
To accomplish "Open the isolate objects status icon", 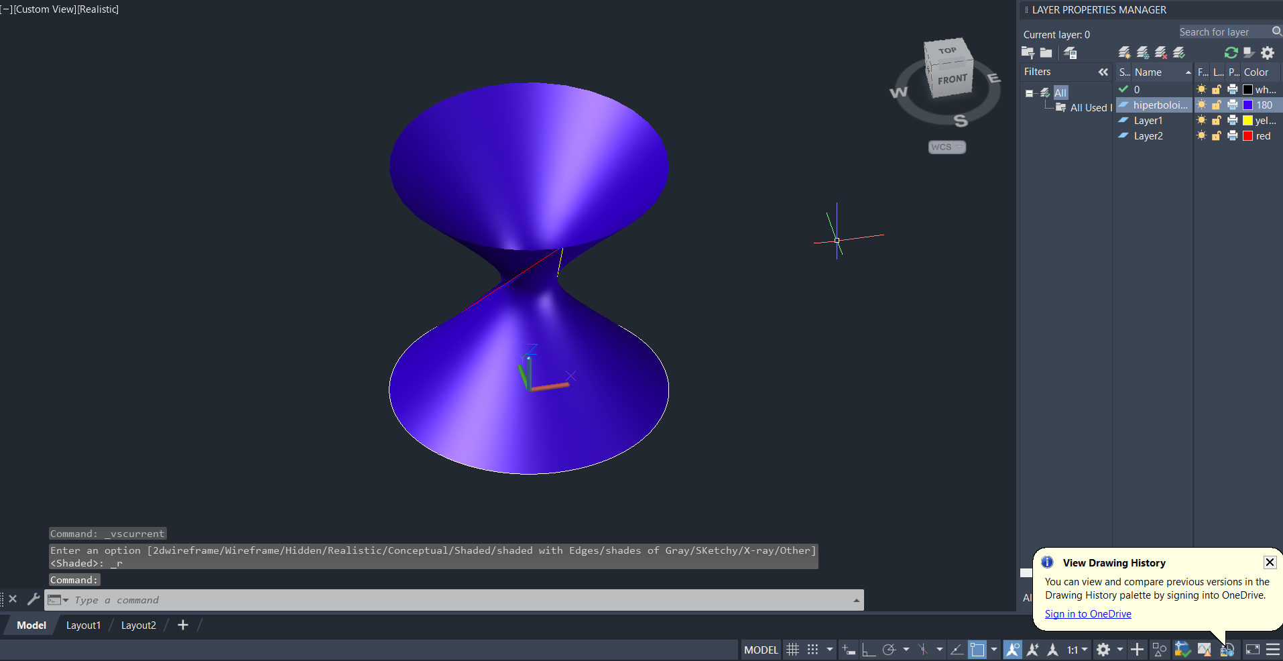I will pos(1160,649).
